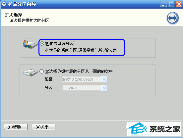Click the wizard app icon in title bar
183x138 pixels.
click(x=4, y=4)
